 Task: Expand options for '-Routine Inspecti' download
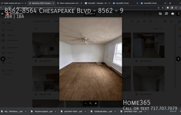click(56, 111)
